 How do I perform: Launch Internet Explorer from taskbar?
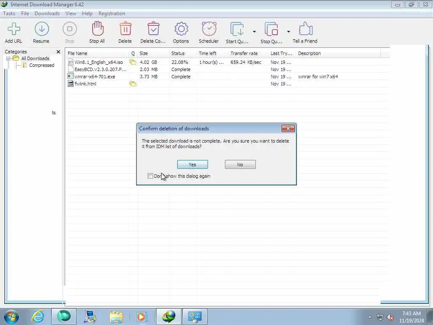(38, 317)
